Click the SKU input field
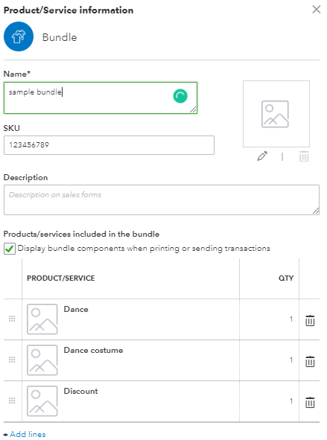This screenshot has width=327, height=440. click(109, 145)
